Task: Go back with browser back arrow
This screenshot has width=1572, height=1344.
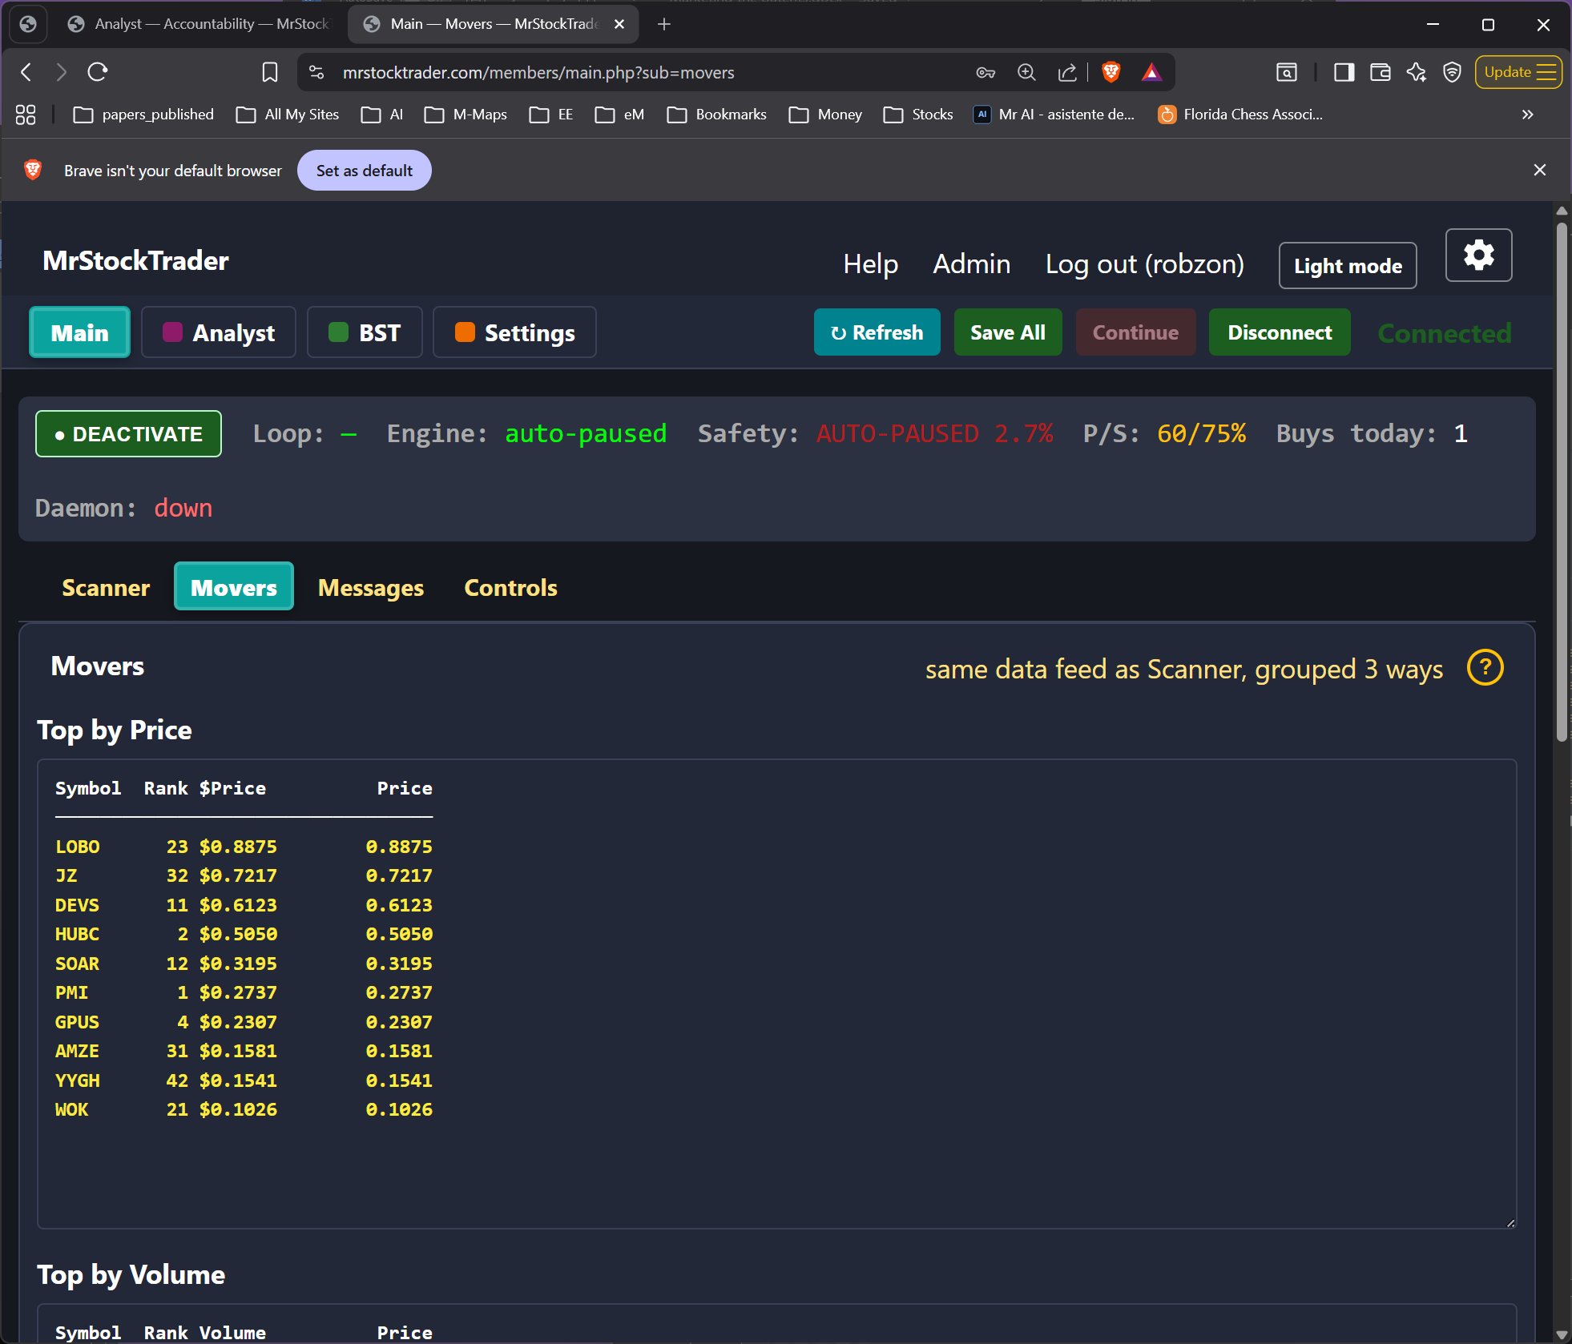Action: tap(26, 72)
